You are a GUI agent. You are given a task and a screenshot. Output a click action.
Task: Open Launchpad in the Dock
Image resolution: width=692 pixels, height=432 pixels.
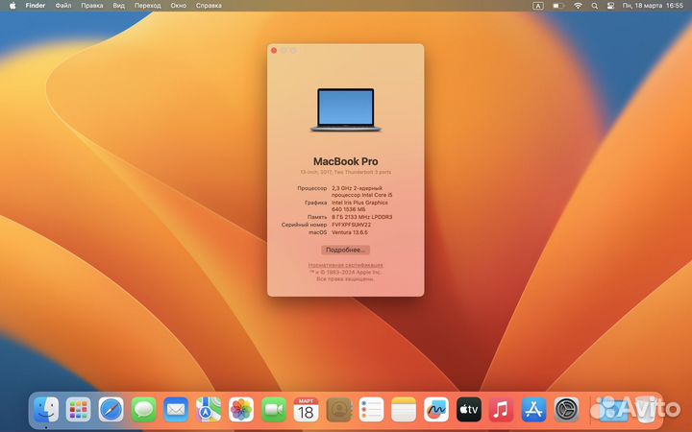click(x=79, y=410)
